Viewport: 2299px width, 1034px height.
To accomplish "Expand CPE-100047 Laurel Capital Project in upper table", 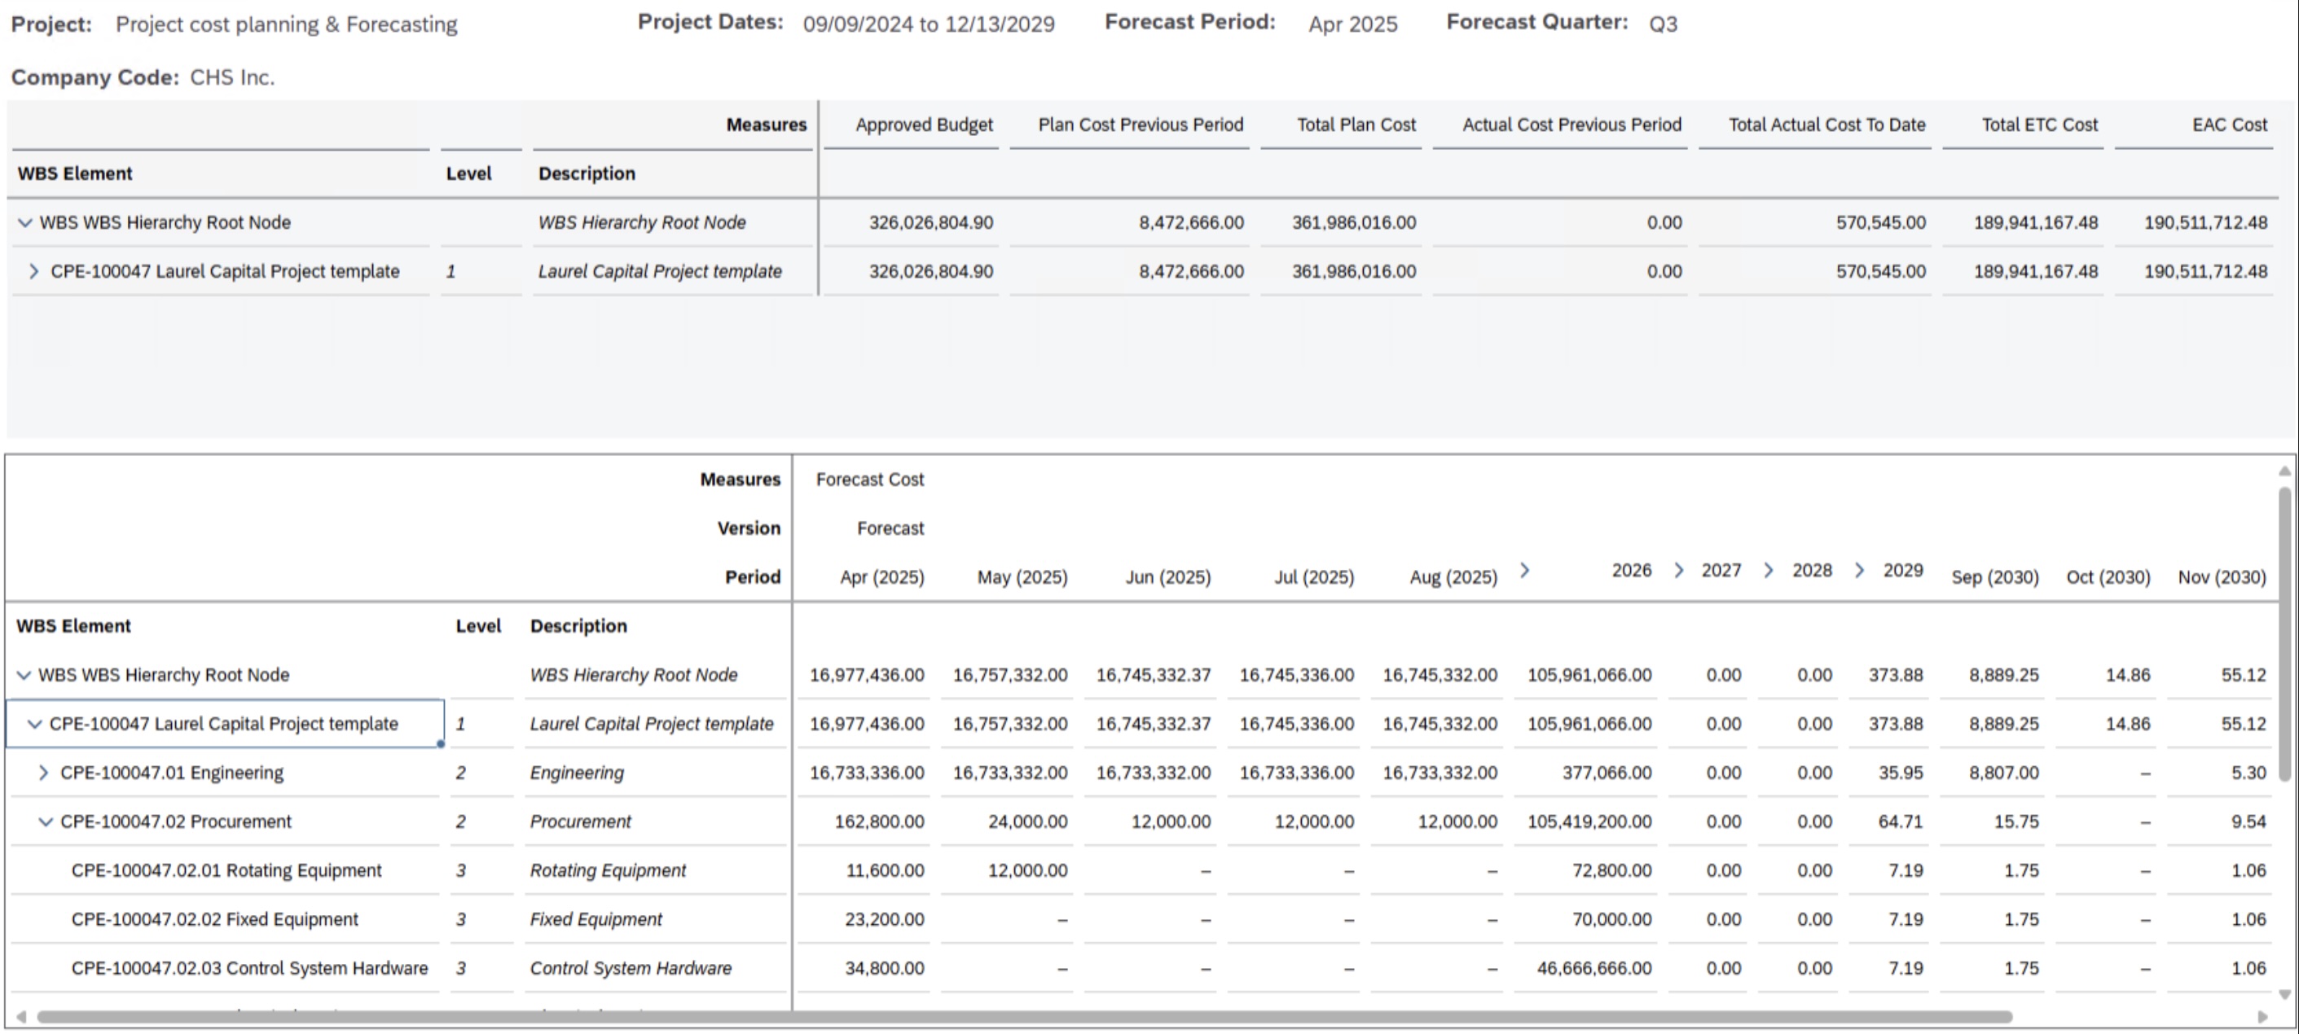I will (x=34, y=271).
